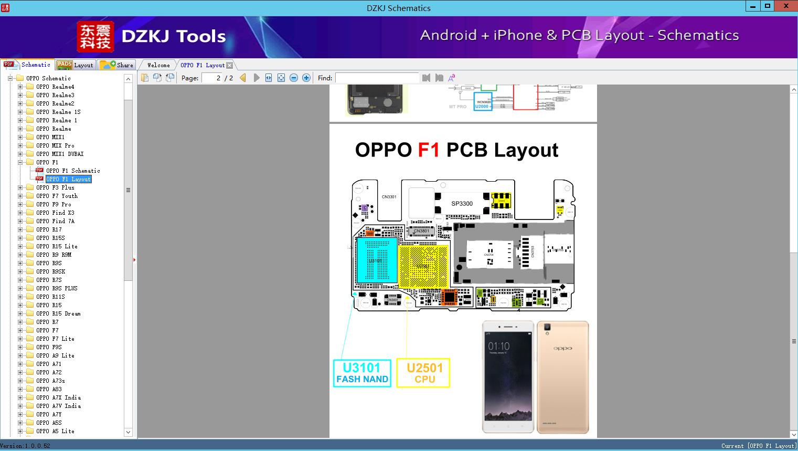Zoom in with the plus icon
Viewport: 798px width, 451px height.
click(306, 78)
